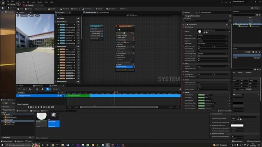Add a parameter to Emitter Attributes section

pyautogui.click(x=78, y=46)
